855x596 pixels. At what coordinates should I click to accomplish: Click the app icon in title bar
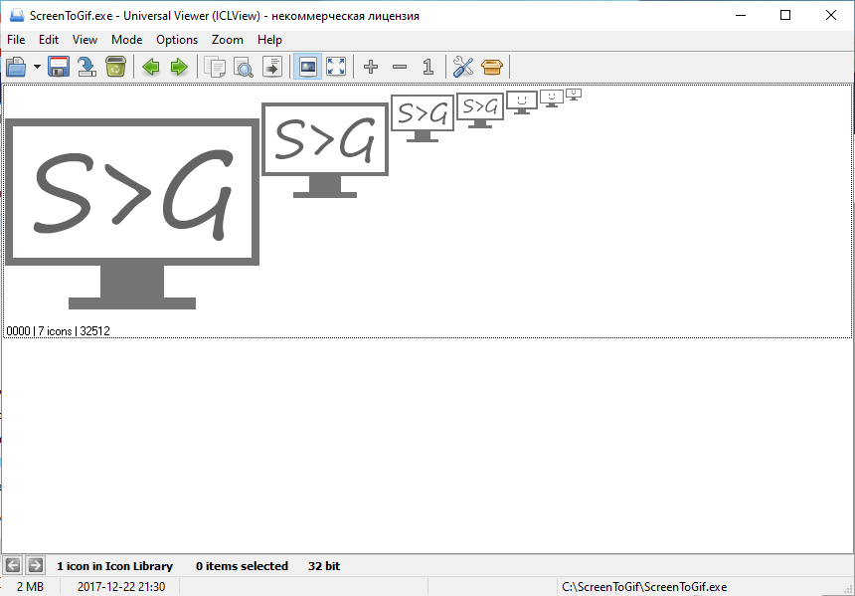coord(16,15)
